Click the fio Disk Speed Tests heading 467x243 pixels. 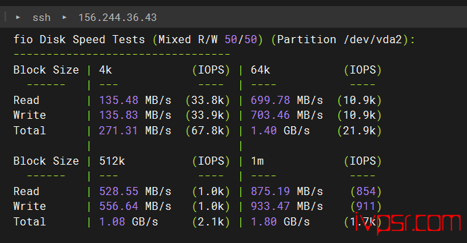click(79, 40)
